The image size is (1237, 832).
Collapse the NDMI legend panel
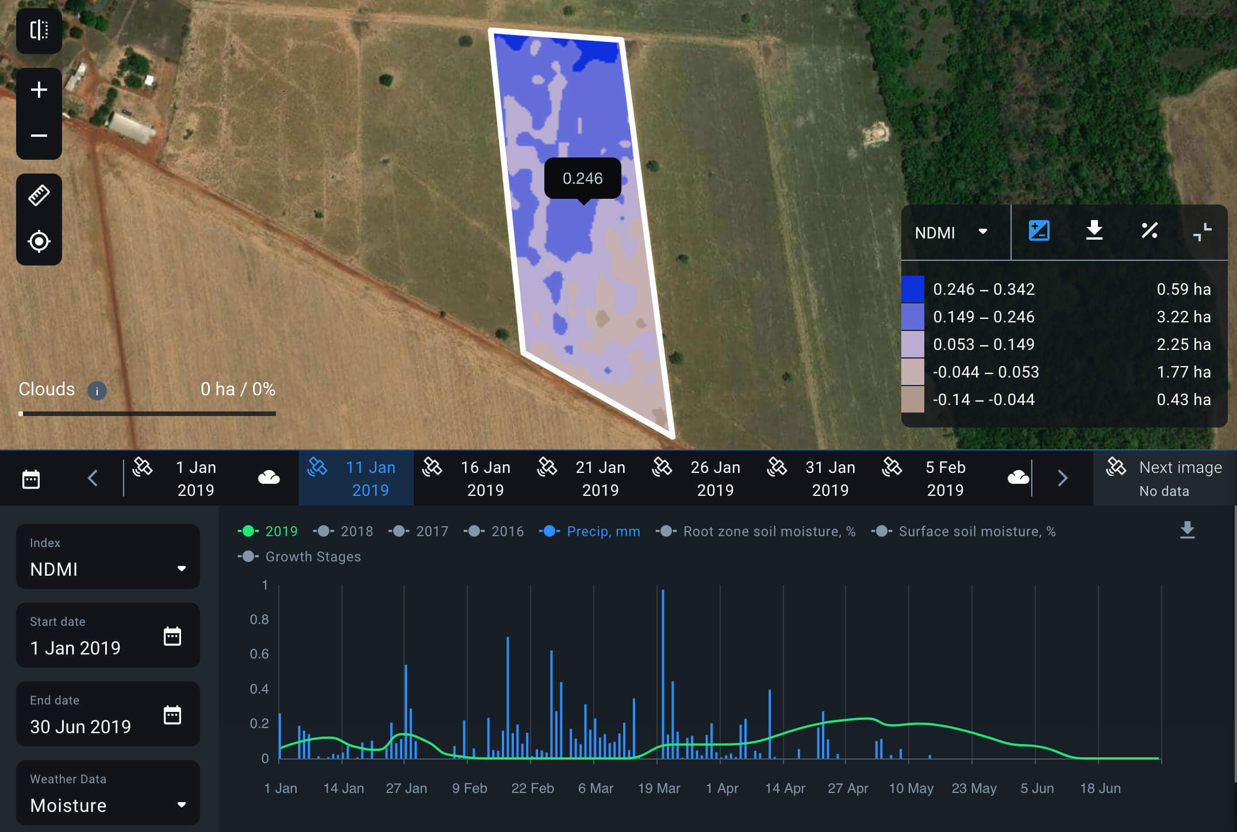point(1202,232)
